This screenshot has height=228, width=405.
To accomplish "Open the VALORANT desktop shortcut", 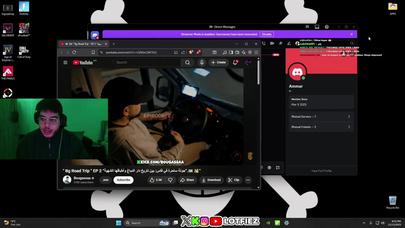I will coord(8,30).
